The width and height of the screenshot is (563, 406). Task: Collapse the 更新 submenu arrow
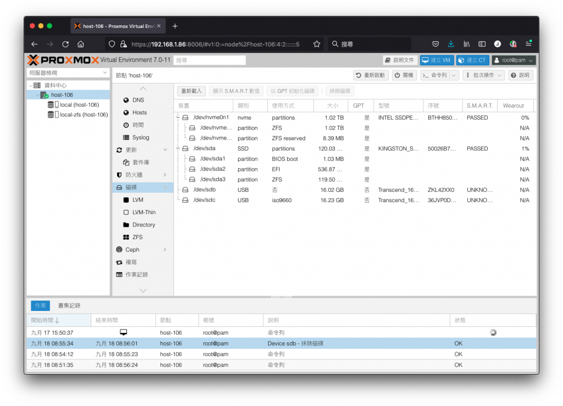[x=165, y=150]
